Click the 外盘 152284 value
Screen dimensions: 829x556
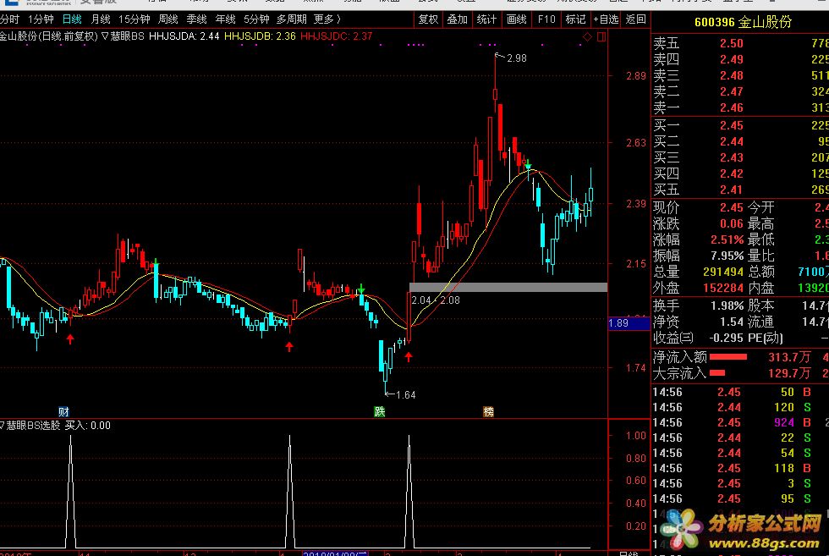[x=722, y=289]
